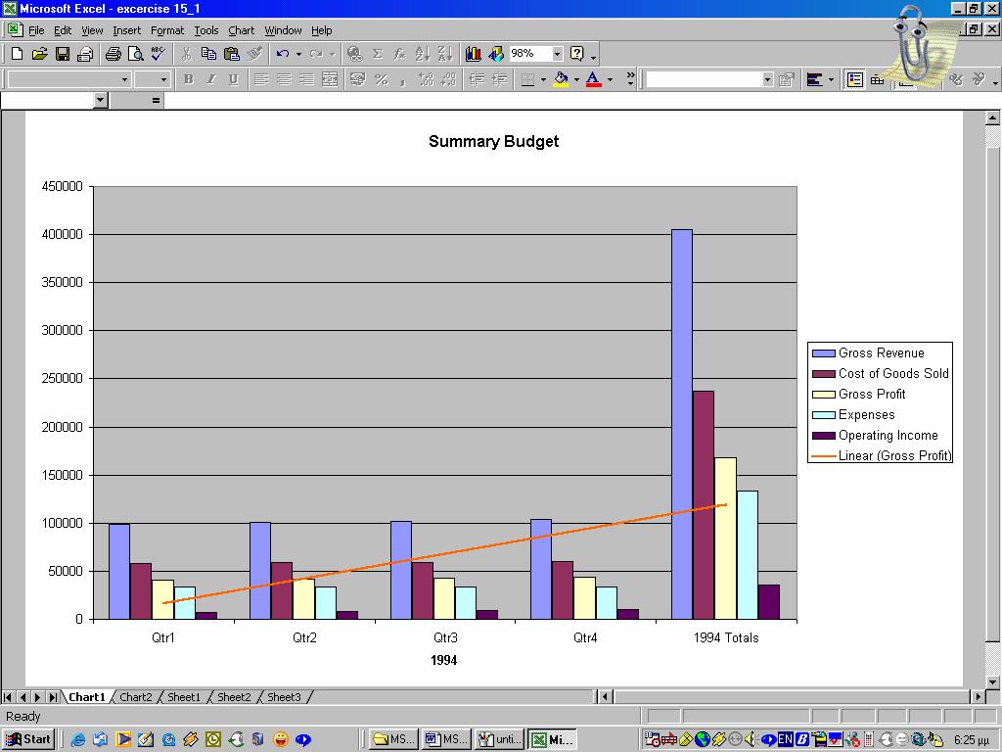Image resolution: width=1002 pixels, height=752 pixels.
Task: Open the Chart Type dropdown arrow
Action: pos(831,79)
